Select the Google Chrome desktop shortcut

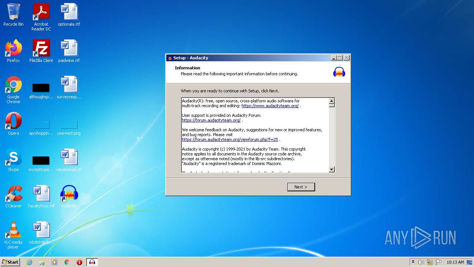(x=13, y=90)
